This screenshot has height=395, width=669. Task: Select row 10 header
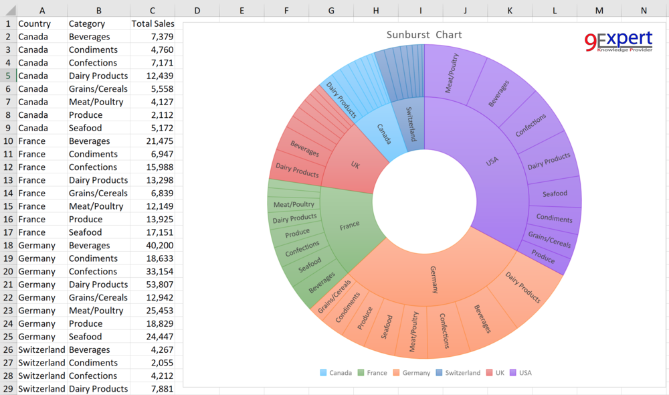click(8, 141)
